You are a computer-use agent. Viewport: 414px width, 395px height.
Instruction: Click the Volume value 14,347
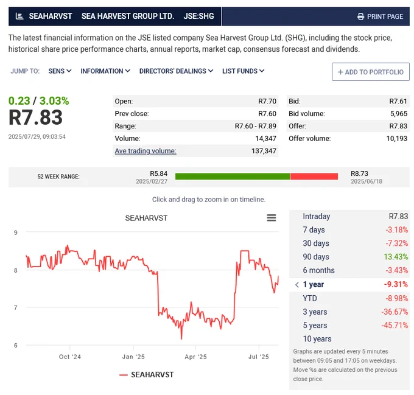[265, 139]
